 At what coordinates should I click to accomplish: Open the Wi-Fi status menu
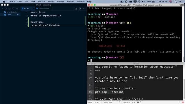[x=139, y=1]
